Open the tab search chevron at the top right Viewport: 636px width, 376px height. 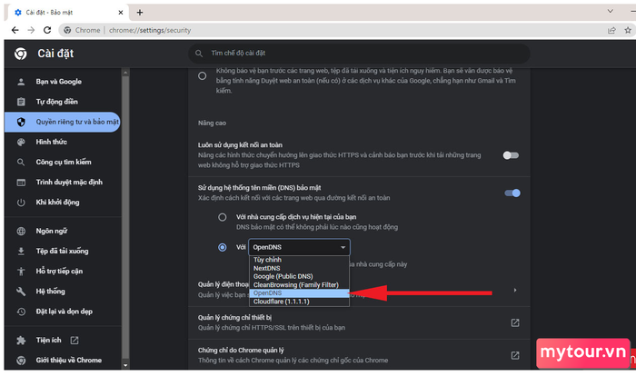(x=610, y=12)
